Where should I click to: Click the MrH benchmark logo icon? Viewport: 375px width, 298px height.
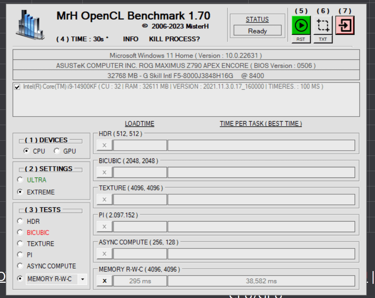click(30, 24)
